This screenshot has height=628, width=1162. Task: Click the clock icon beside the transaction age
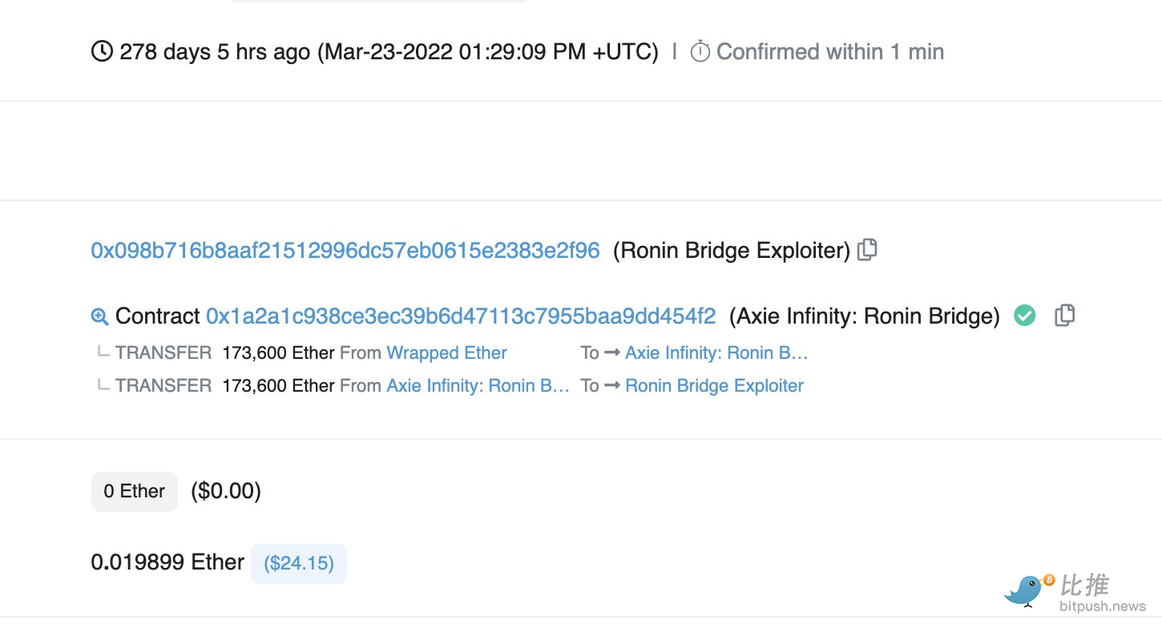(x=102, y=52)
